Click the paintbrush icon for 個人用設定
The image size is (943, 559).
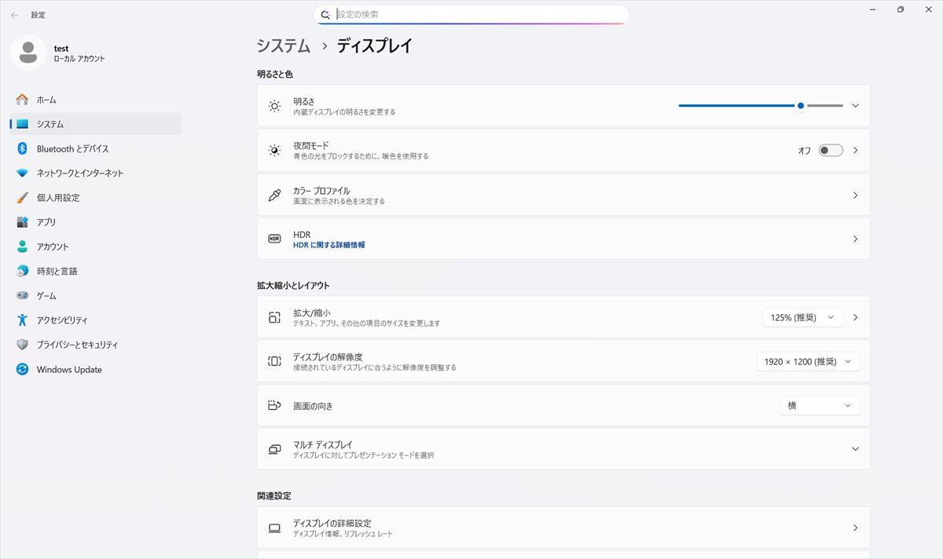(x=22, y=198)
